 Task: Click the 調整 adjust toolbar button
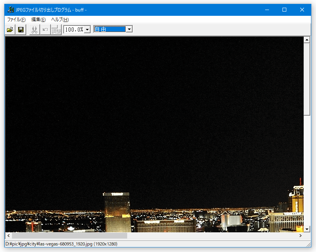tap(56, 30)
